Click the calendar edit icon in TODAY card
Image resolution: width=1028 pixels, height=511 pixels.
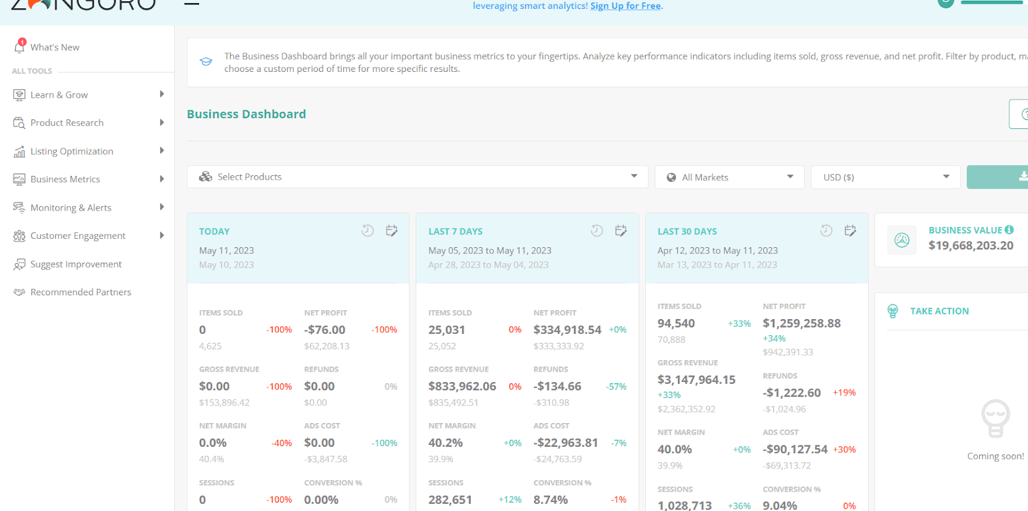(391, 230)
